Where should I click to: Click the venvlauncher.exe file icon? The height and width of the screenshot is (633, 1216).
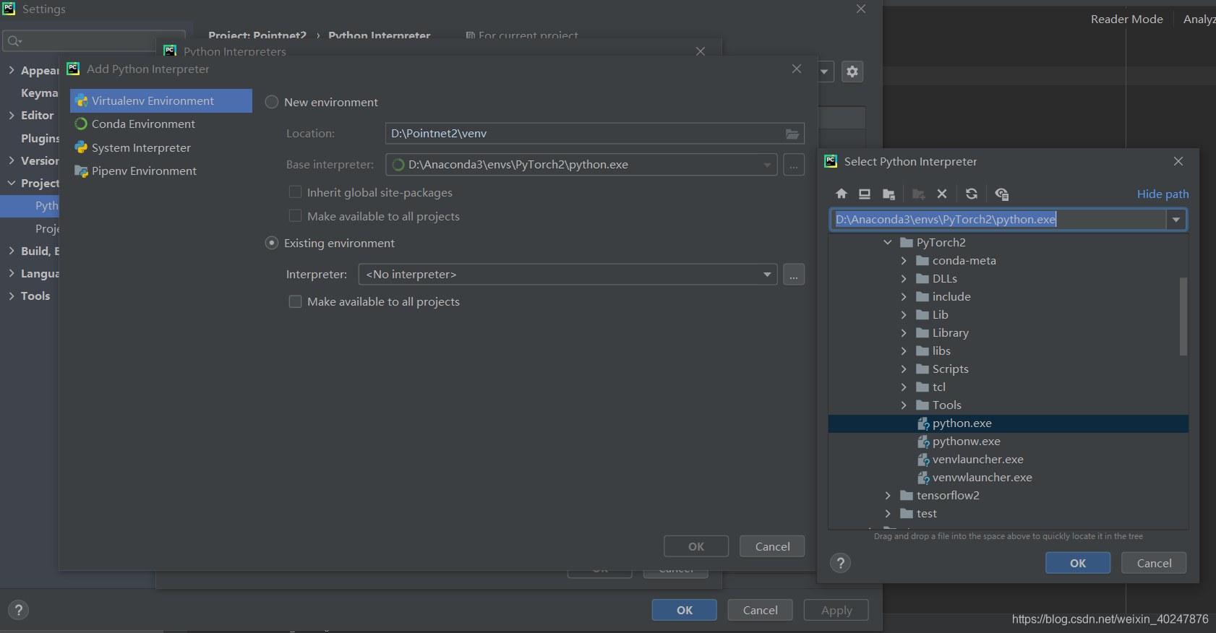click(923, 460)
